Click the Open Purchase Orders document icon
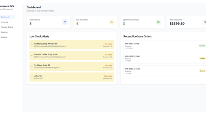 click(x=158, y=22)
